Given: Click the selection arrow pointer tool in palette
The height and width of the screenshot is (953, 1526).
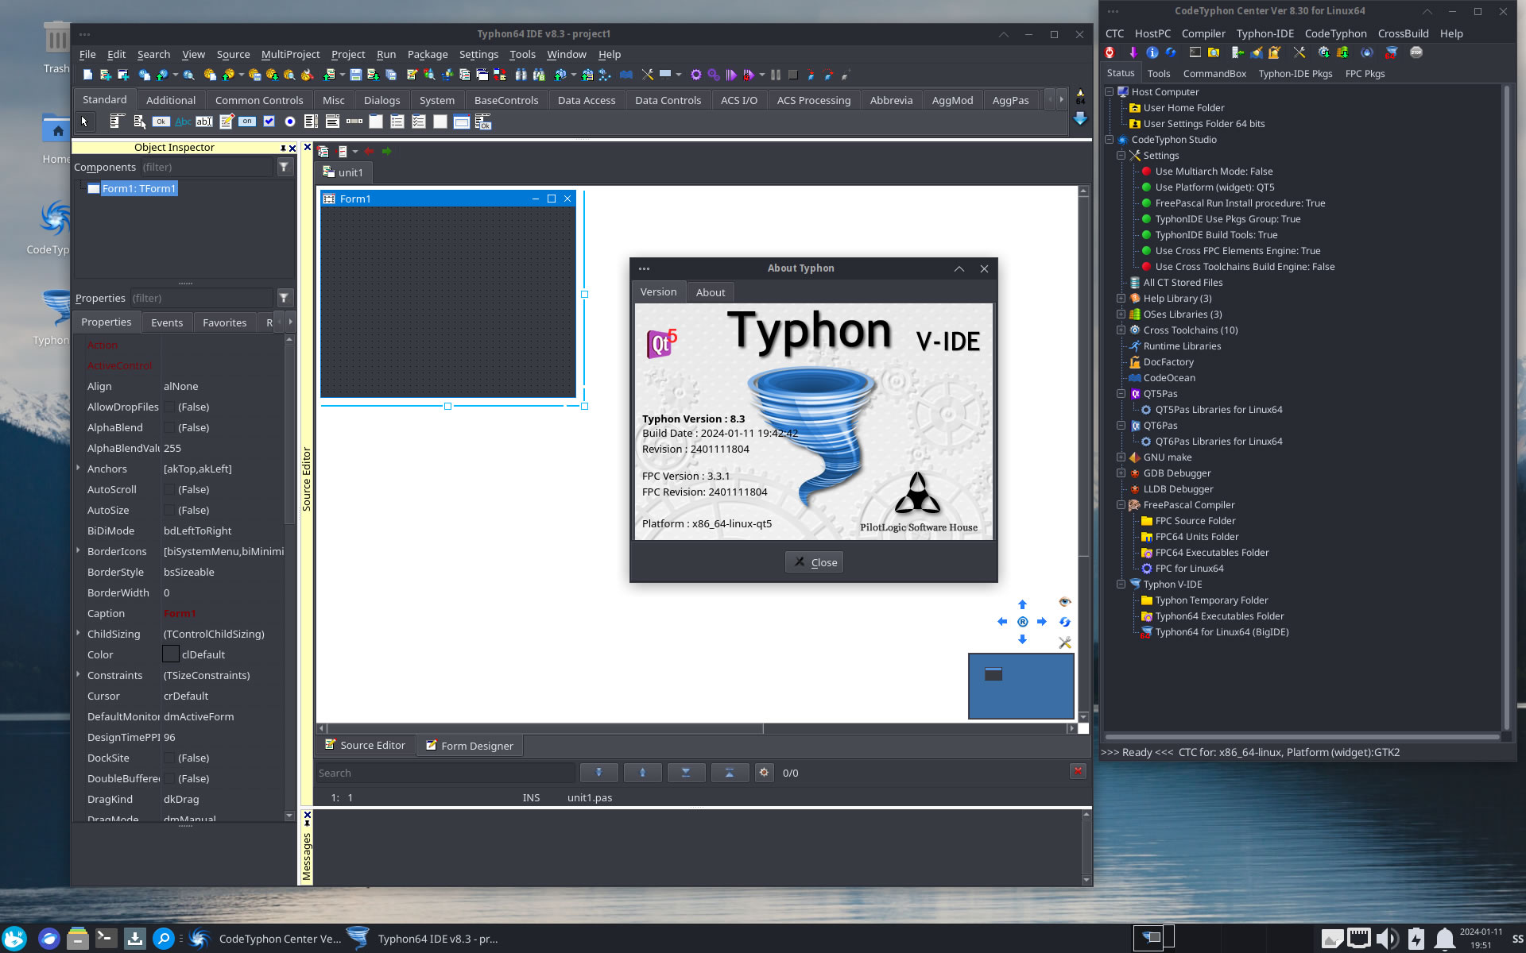Looking at the screenshot, I should coord(84,122).
